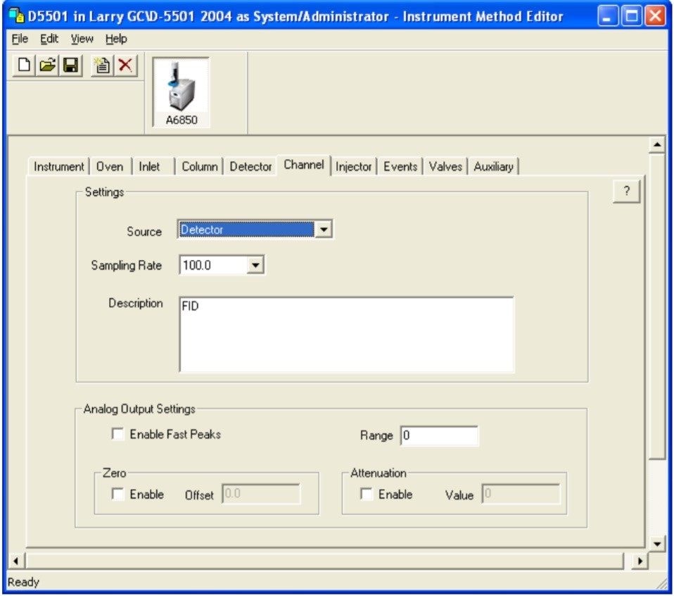Open the View menu
This screenshot has height=596, width=674.
pyautogui.click(x=82, y=39)
